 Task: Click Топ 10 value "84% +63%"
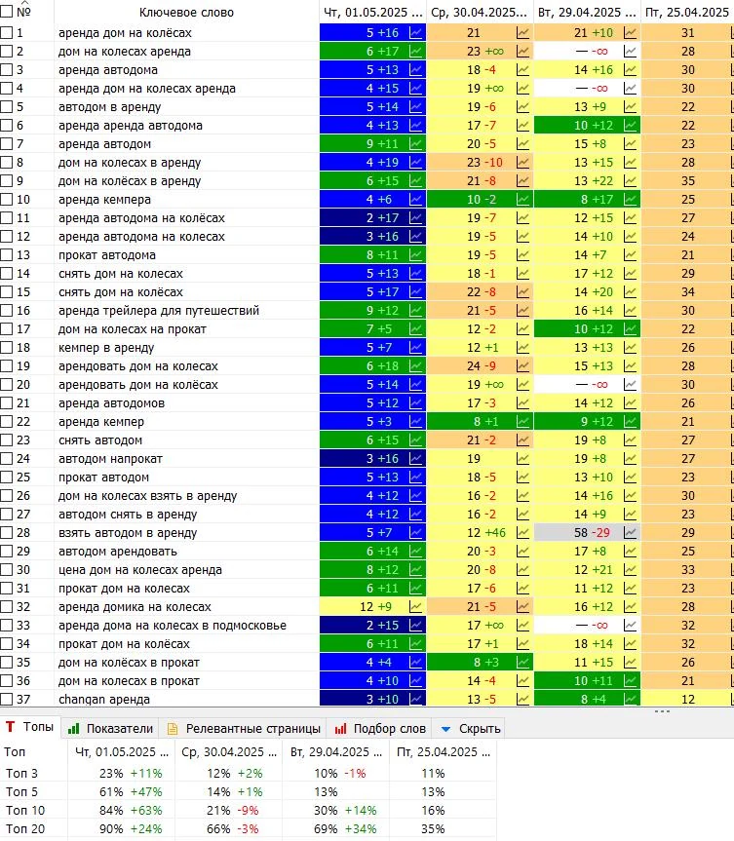[x=131, y=811]
